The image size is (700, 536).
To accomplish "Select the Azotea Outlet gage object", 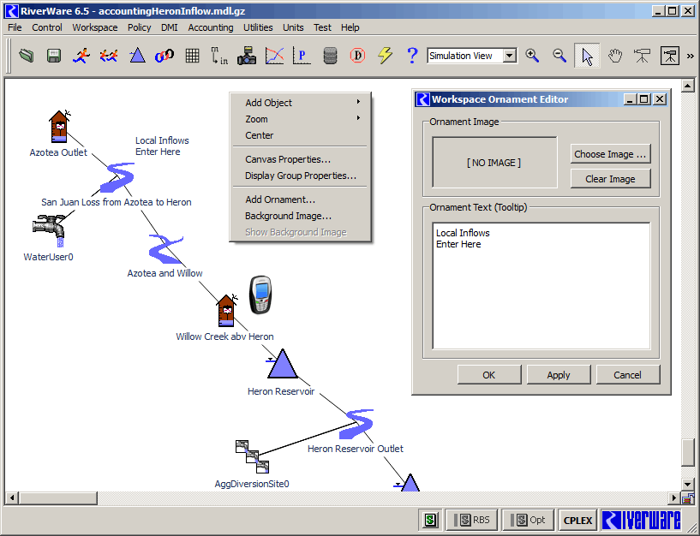I will 59,127.
